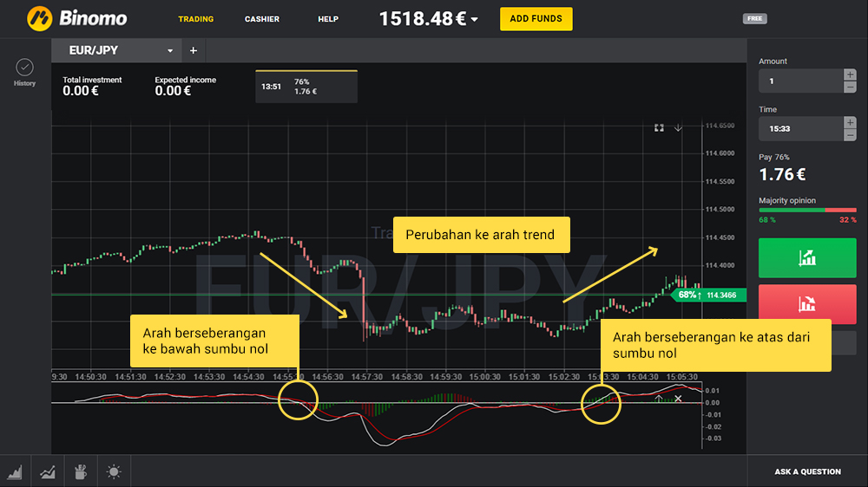Open chart type area icon
This screenshot has height=487, width=868.
(x=15, y=471)
